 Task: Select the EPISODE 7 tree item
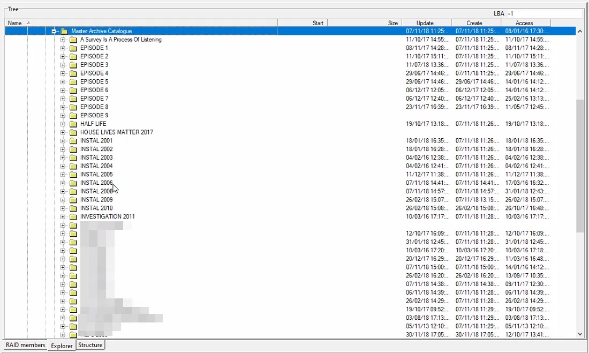tap(94, 99)
